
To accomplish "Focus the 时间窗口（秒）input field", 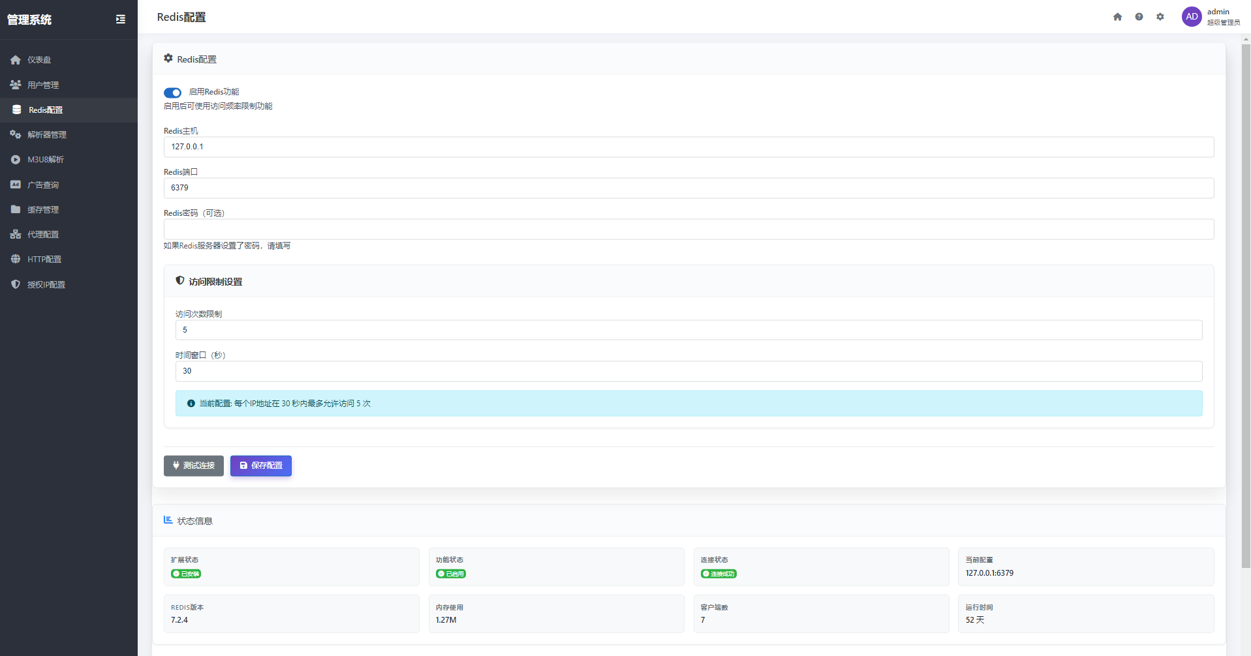I will [x=688, y=371].
